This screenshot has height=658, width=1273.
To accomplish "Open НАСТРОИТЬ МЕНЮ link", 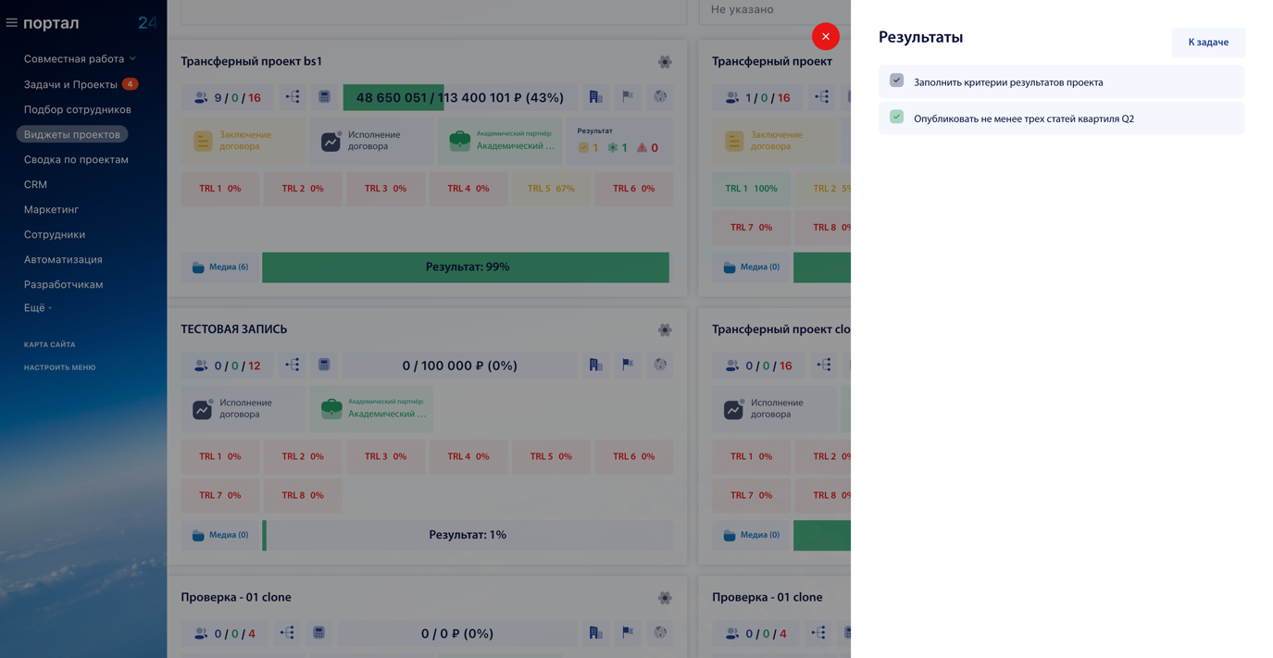I will pos(60,367).
